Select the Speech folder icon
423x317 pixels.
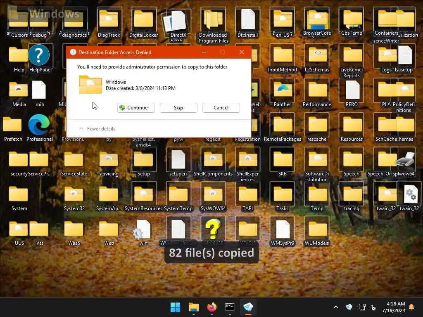(x=352, y=159)
